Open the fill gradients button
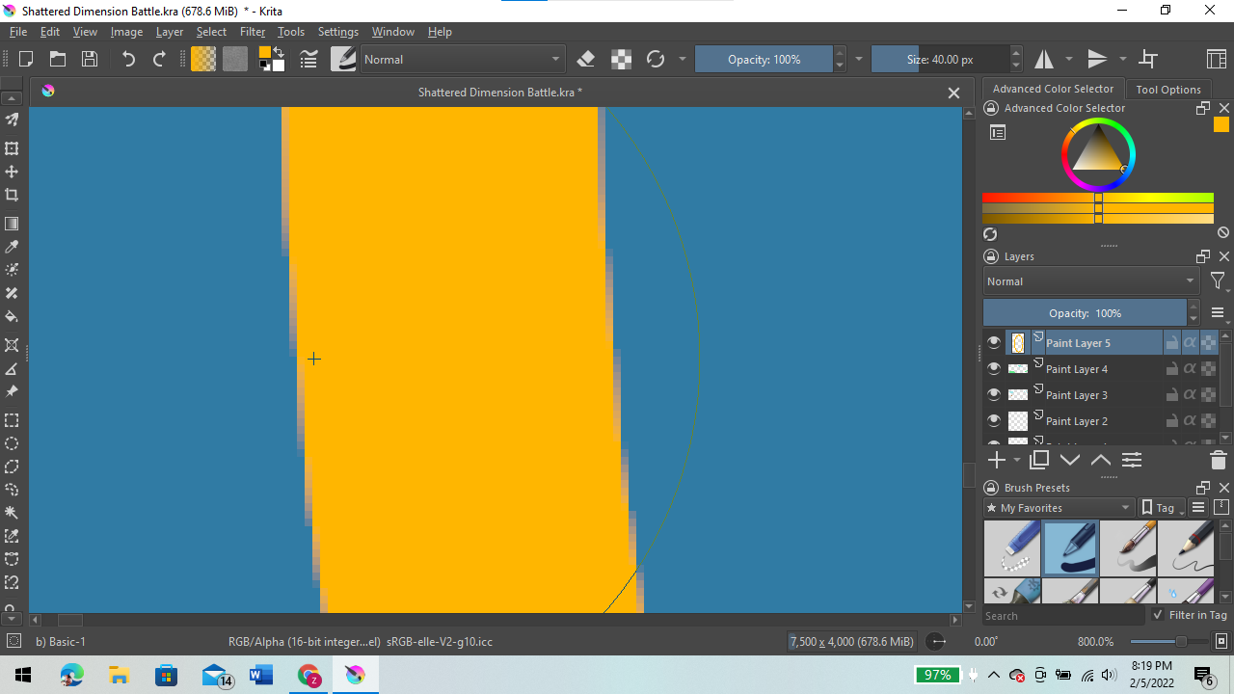 point(203,59)
